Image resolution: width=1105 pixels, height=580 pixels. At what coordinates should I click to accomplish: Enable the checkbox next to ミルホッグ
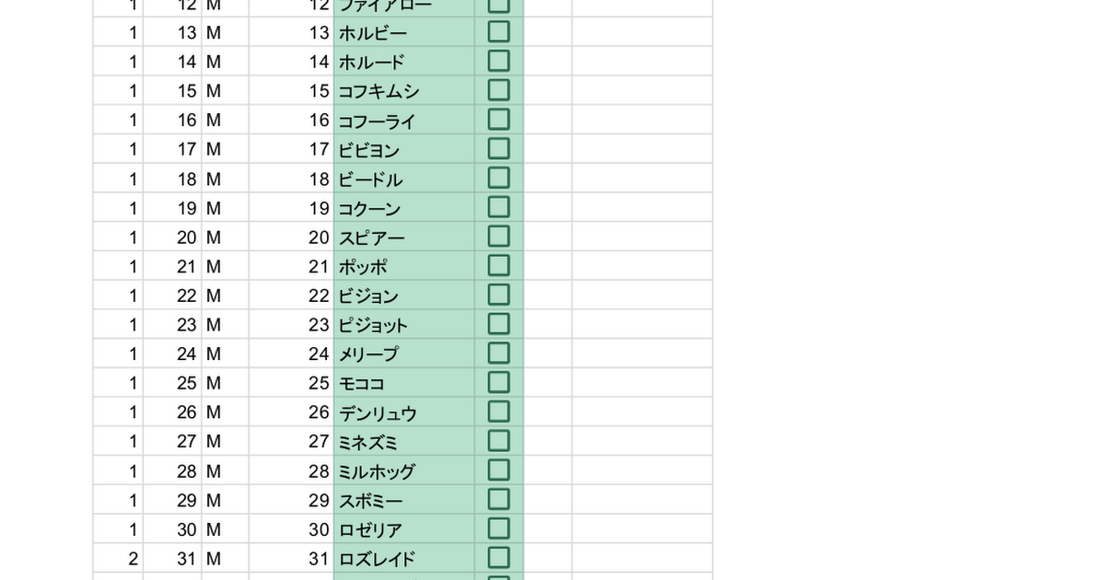coord(498,470)
